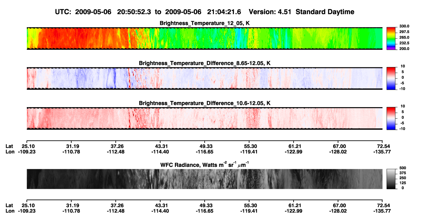Viewport: 425px width, 218px height.
Task: Click the 10.6-12.05 difference red-blue color bar
Action: click(x=391, y=118)
